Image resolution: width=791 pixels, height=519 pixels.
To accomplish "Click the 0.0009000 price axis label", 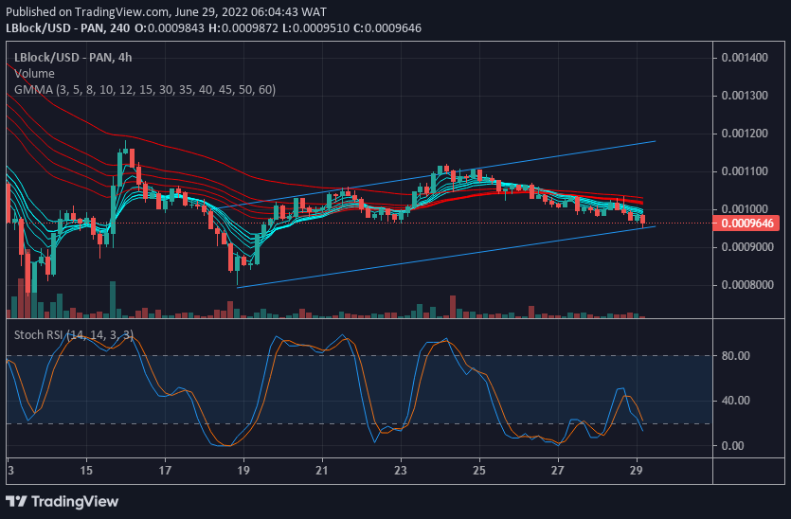I will [747, 246].
